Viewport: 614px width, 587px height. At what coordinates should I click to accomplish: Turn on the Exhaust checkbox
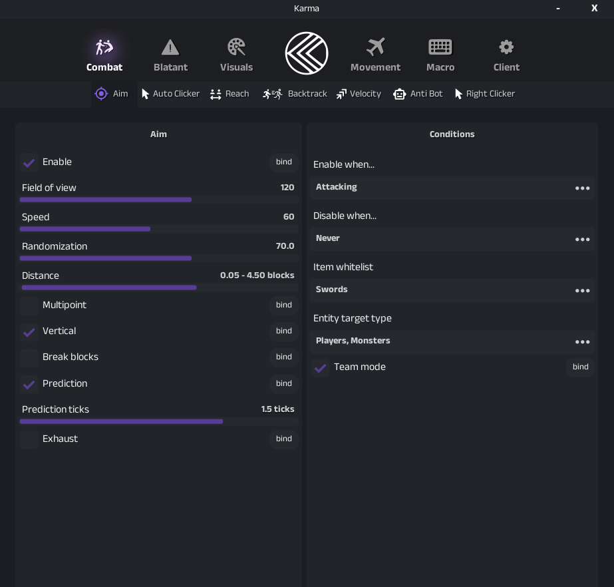tap(29, 440)
